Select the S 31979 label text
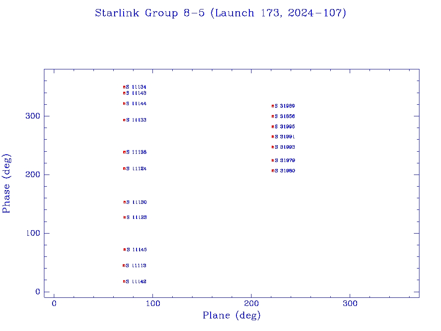Image resolution: width=441 pixels, height=331 pixels. [x=285, y=161]
